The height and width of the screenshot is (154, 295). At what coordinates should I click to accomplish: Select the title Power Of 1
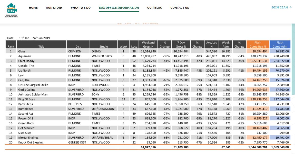[26, 118]
